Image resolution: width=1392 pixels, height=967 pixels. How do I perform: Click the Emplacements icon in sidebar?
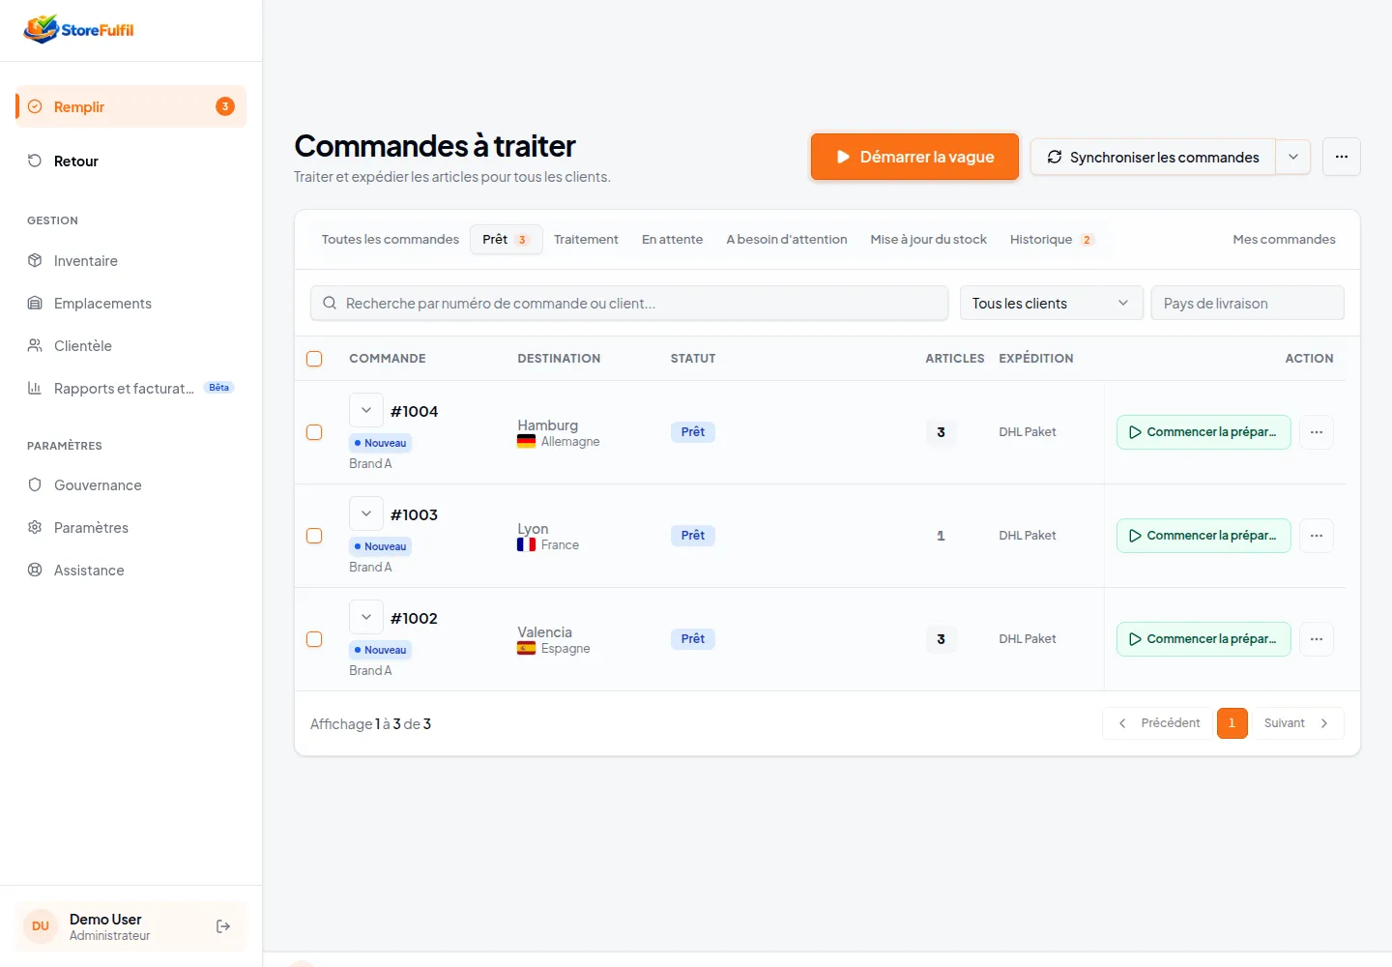[35, 303]
